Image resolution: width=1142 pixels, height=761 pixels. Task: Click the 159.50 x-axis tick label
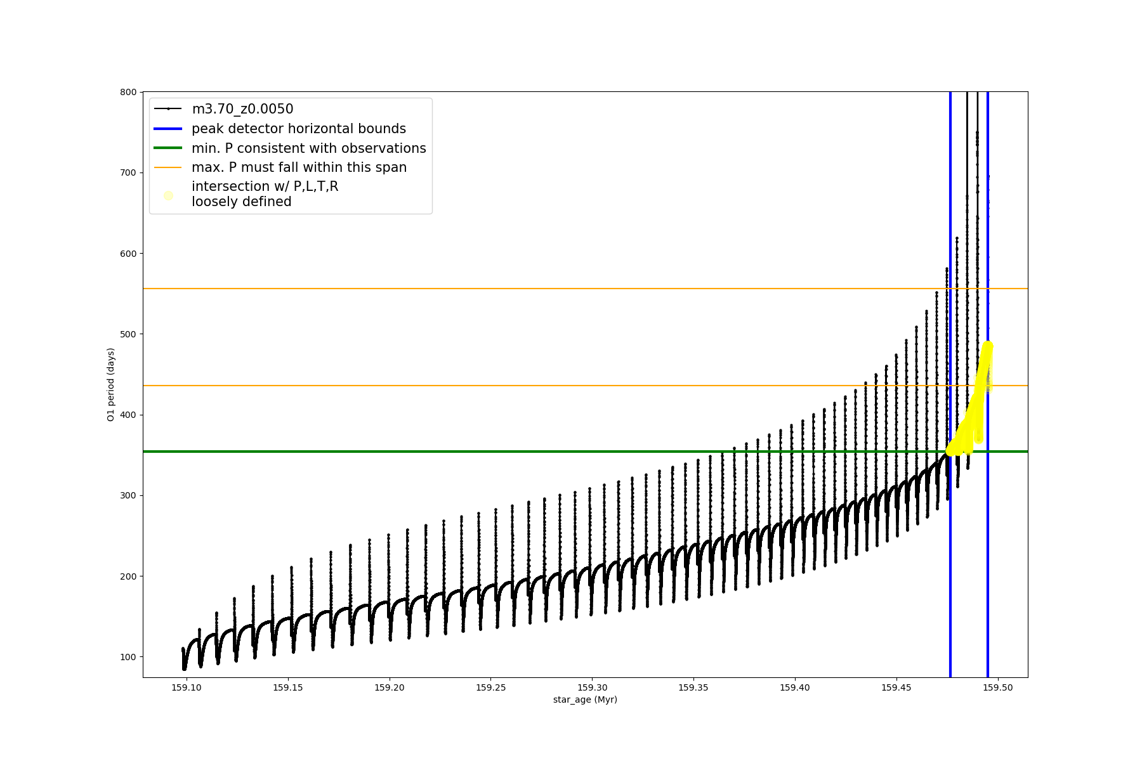coord(998,687)
